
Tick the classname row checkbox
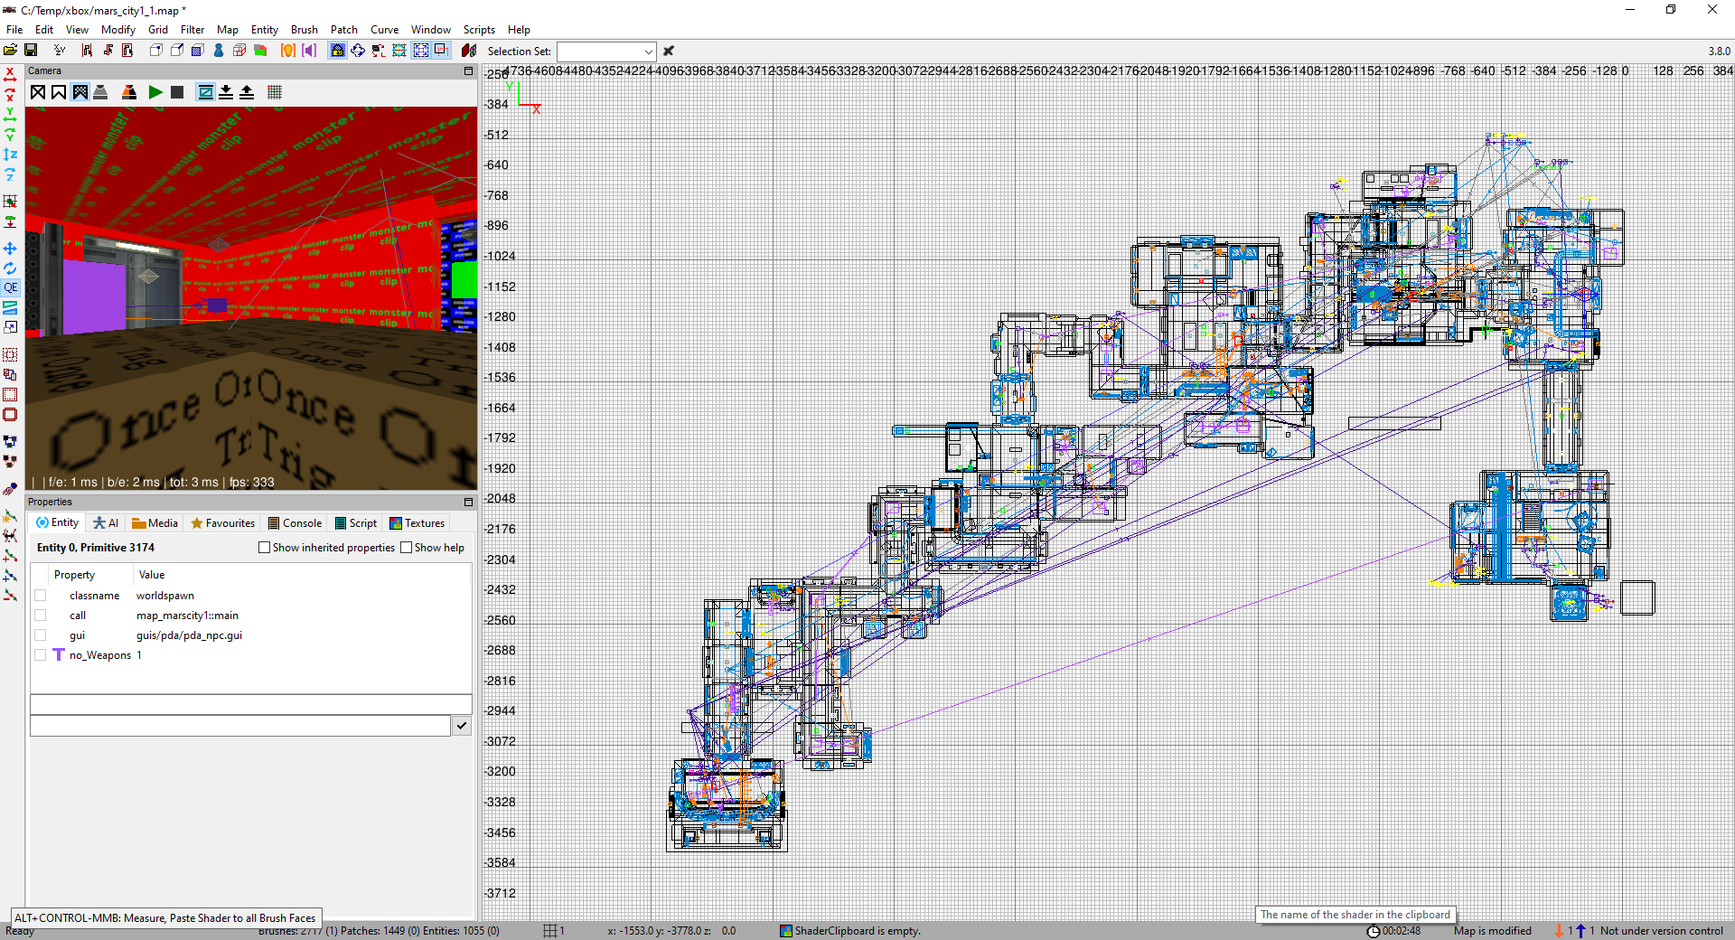point(41,596)
